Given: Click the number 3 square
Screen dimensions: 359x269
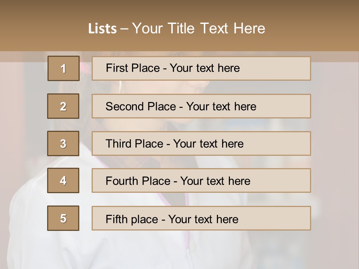Looking at the screenshot, I should (63, 143).
